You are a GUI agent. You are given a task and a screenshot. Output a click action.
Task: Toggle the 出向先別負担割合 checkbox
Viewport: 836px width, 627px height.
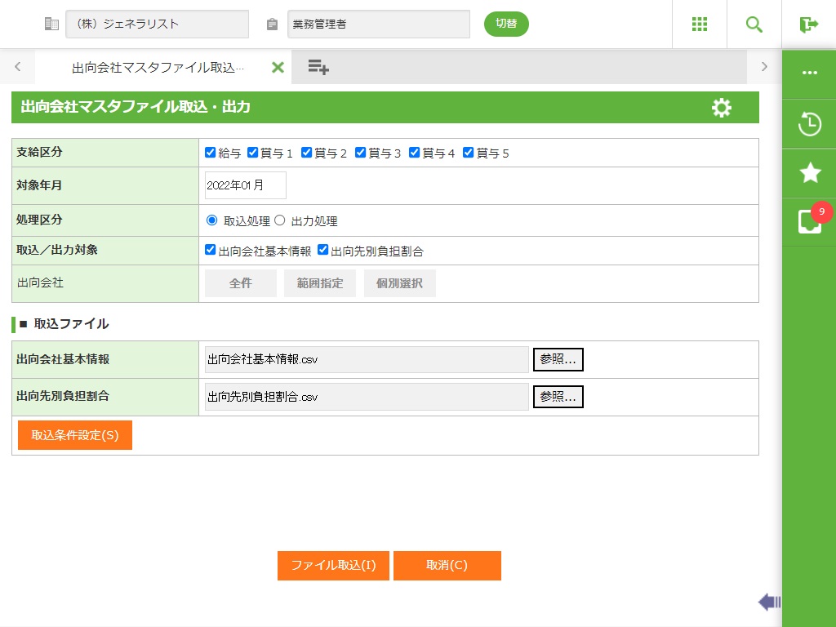pyautogui.click(x=322, y=250)
